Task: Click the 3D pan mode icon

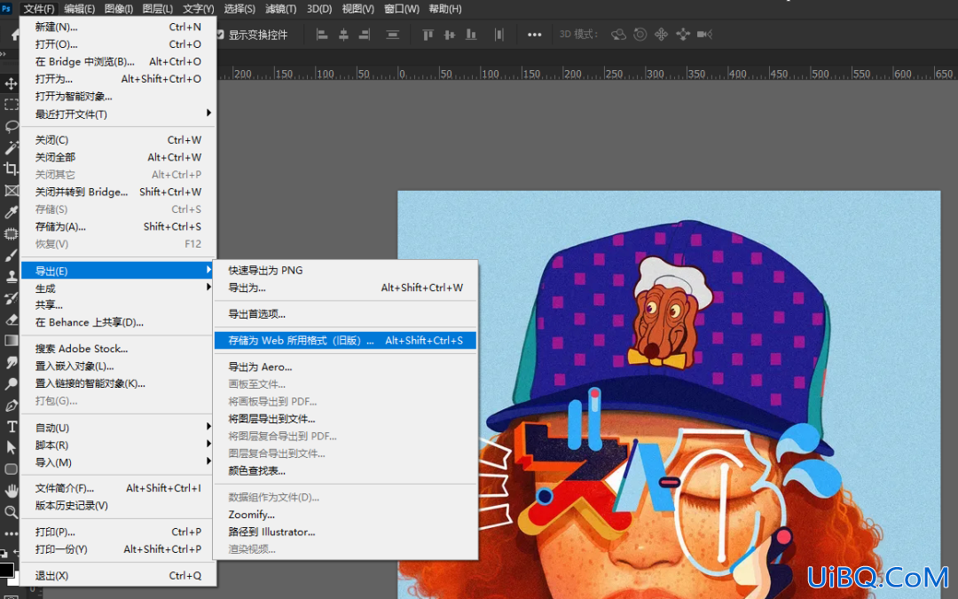Action: pos(661,35)
